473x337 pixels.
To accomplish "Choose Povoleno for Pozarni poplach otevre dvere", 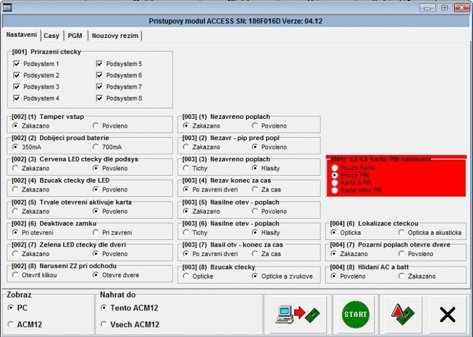I will [x=402, y=254].
